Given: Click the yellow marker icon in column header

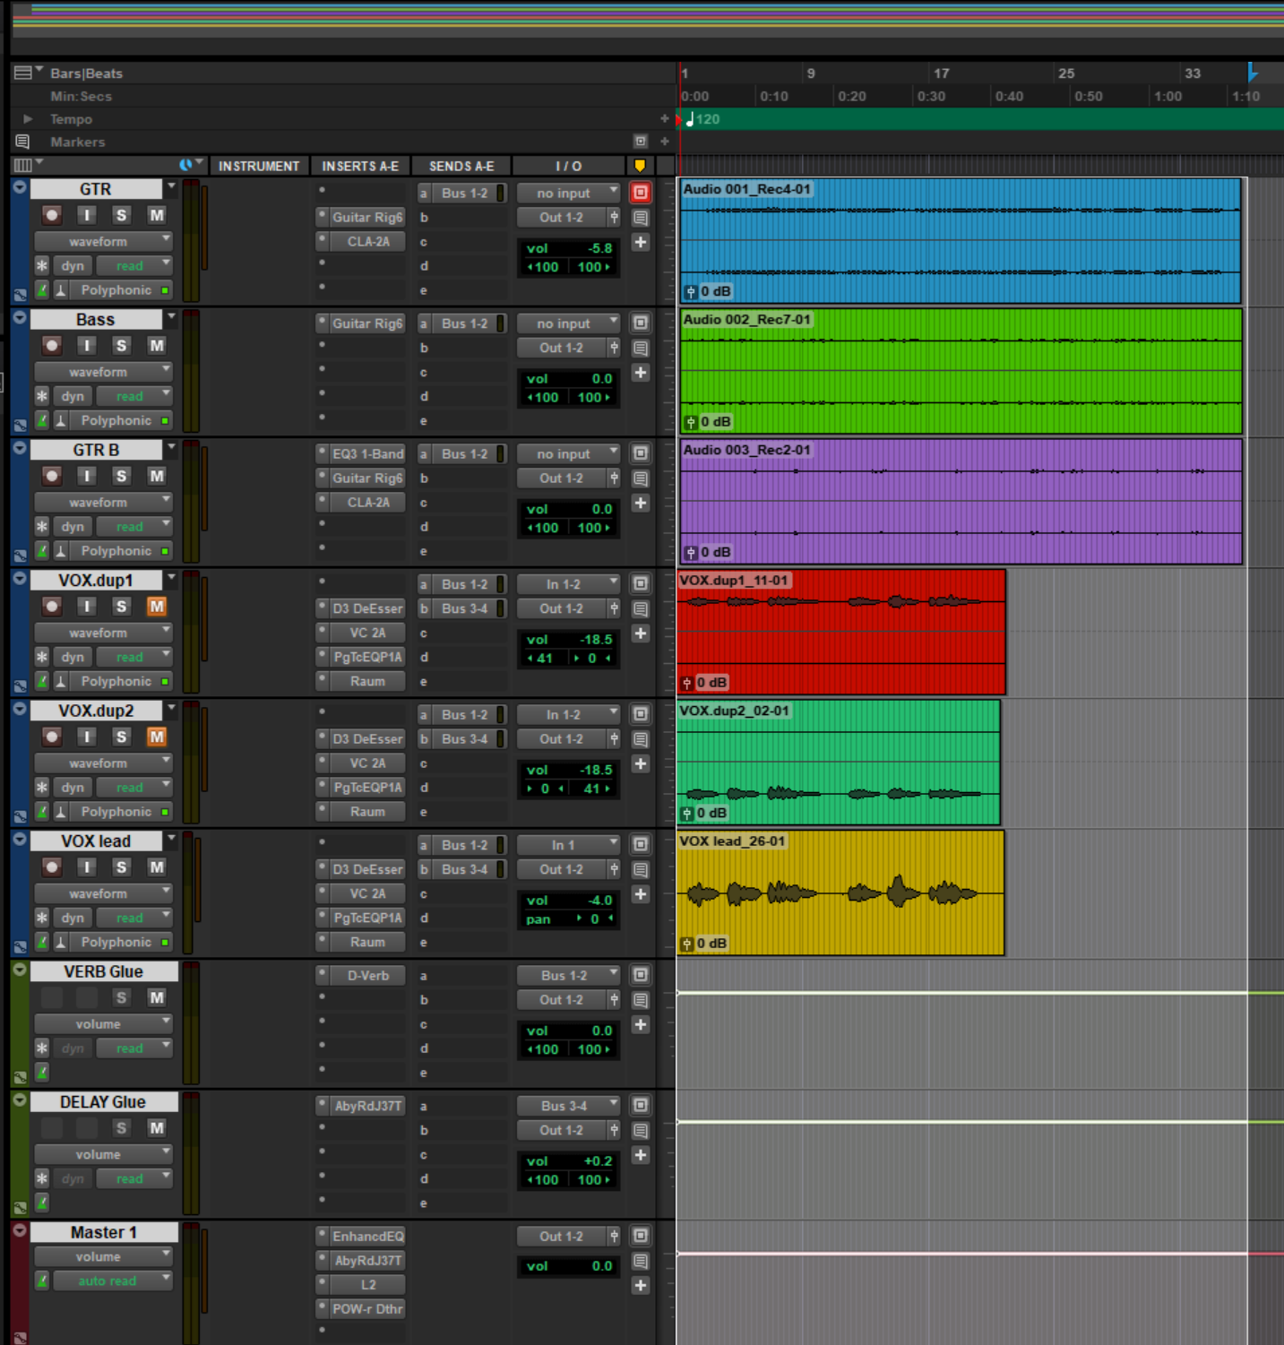Looking at the screenshot, I should [x=640, y=166].
